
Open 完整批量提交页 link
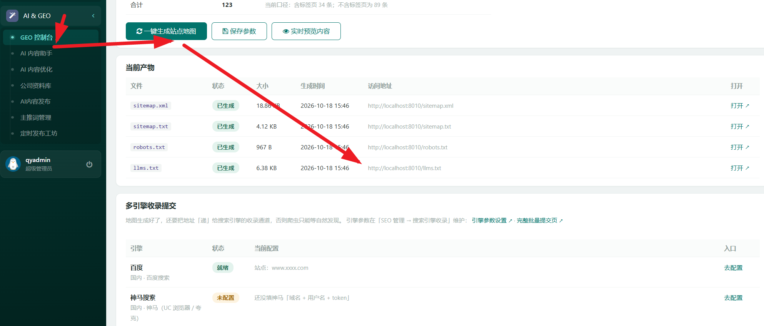(540, 221)
